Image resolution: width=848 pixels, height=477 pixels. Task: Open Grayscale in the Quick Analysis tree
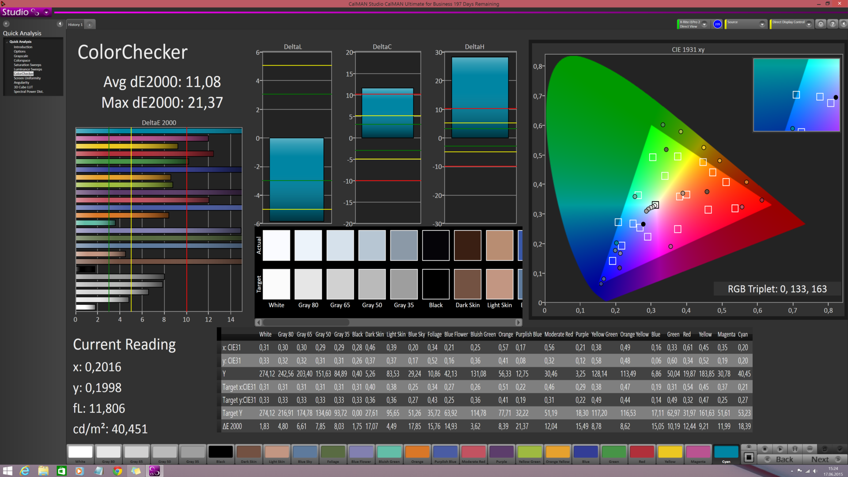point(21,56)
